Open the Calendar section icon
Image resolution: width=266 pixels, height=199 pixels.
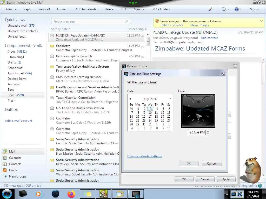[x=5, y=158]
